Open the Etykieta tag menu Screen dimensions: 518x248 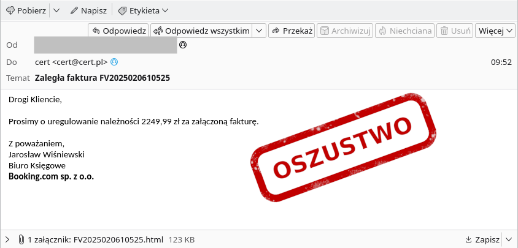click(x=142, y=10)
